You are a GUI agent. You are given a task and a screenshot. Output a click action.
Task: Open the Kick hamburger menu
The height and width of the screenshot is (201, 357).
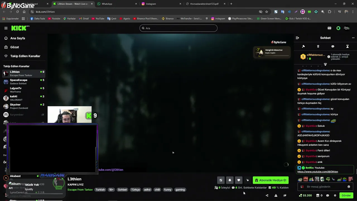pos(6,28)
